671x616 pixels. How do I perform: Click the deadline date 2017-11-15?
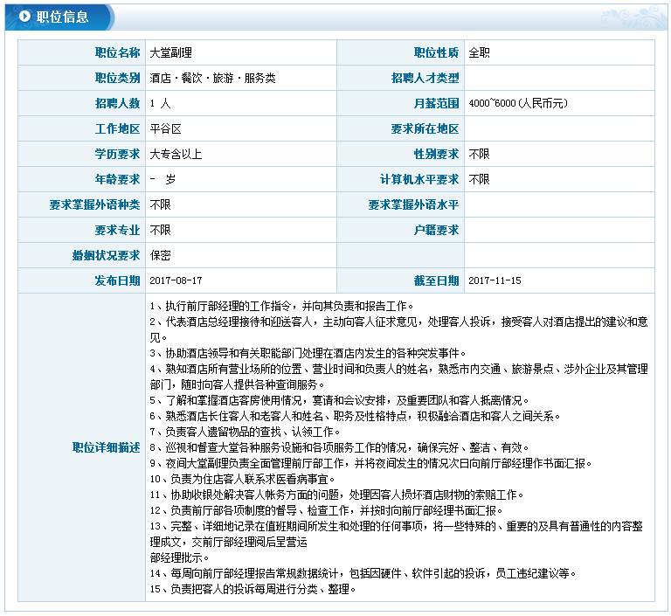click(x=495, y=280)
